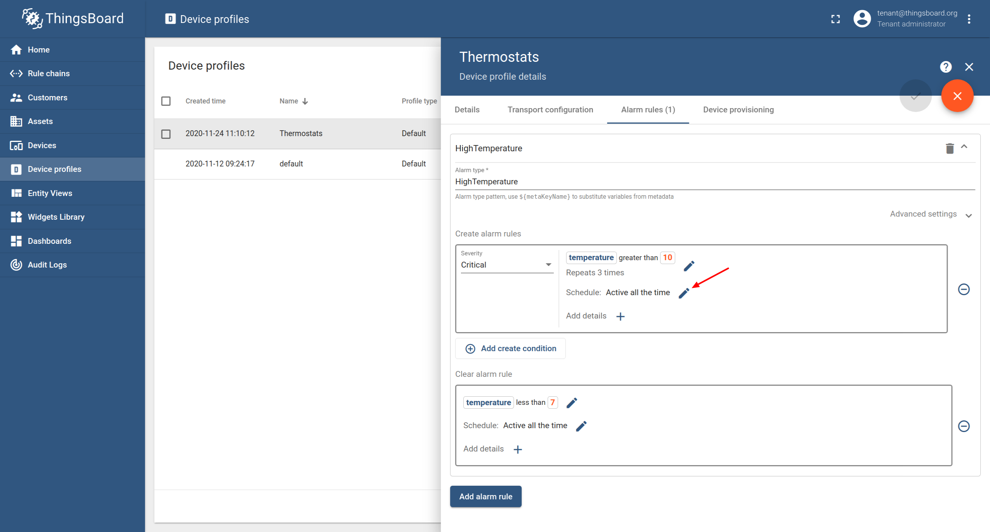Expand Advanced settings
The width and height of the screenshot is (990, 532).
pos(931,214)
